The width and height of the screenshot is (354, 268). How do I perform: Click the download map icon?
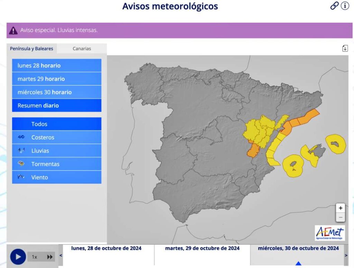(x=345, y=48)
